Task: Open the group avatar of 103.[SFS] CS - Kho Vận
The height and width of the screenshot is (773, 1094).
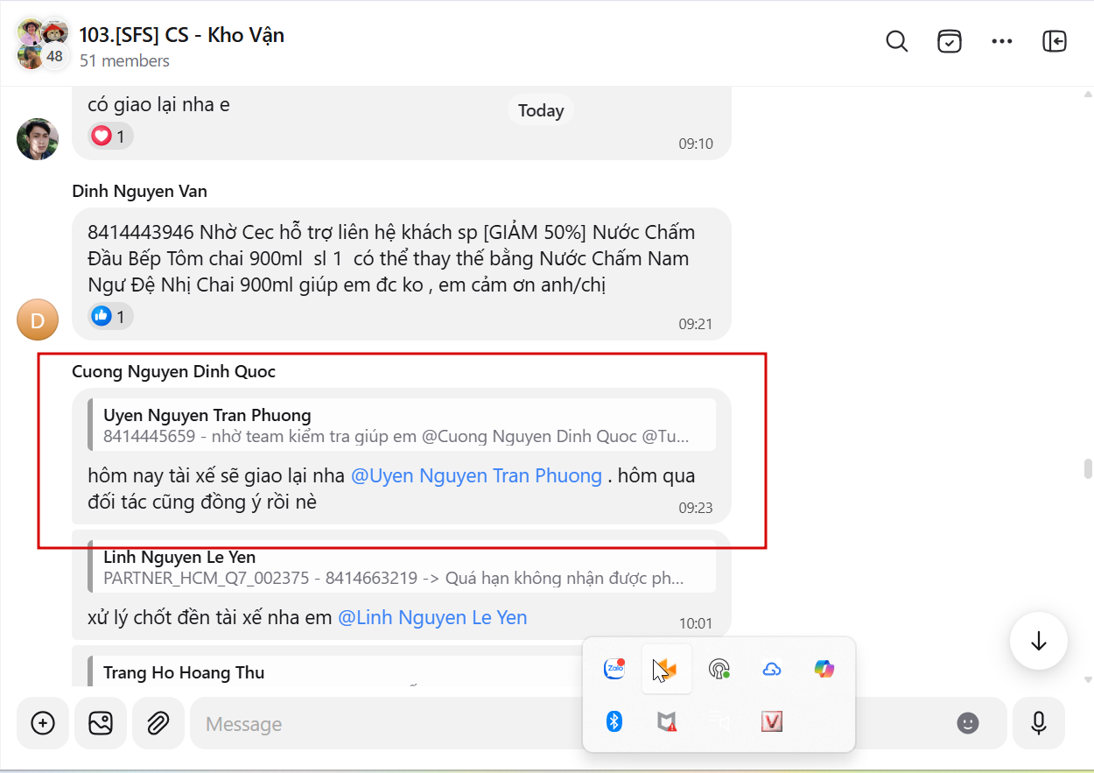Action: tap(43, 44)
